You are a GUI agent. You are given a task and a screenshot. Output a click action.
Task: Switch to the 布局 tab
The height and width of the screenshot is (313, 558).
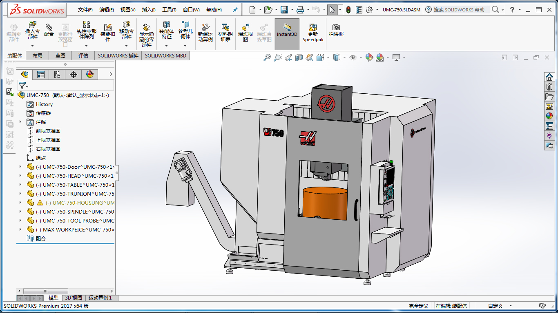click(37, 55)
